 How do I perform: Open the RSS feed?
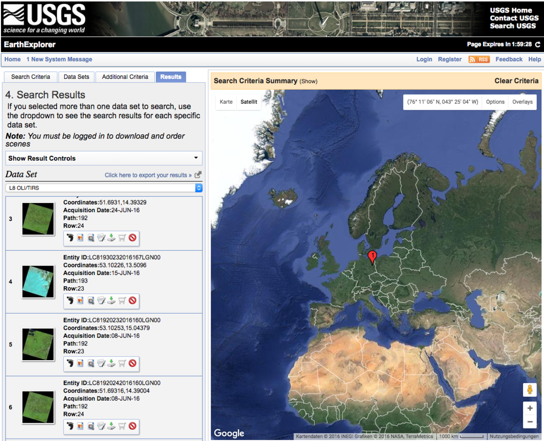479,59
